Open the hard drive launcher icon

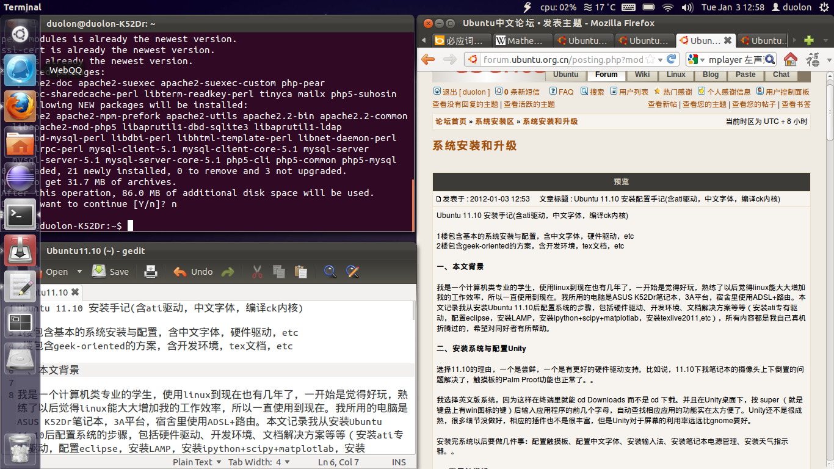coord(20,359)
